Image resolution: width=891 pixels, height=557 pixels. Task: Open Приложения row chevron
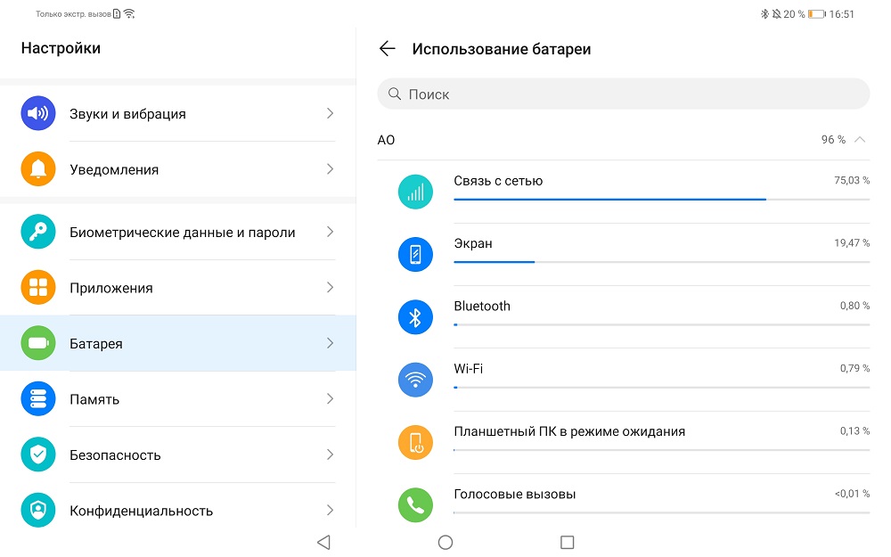pos(331,287)
